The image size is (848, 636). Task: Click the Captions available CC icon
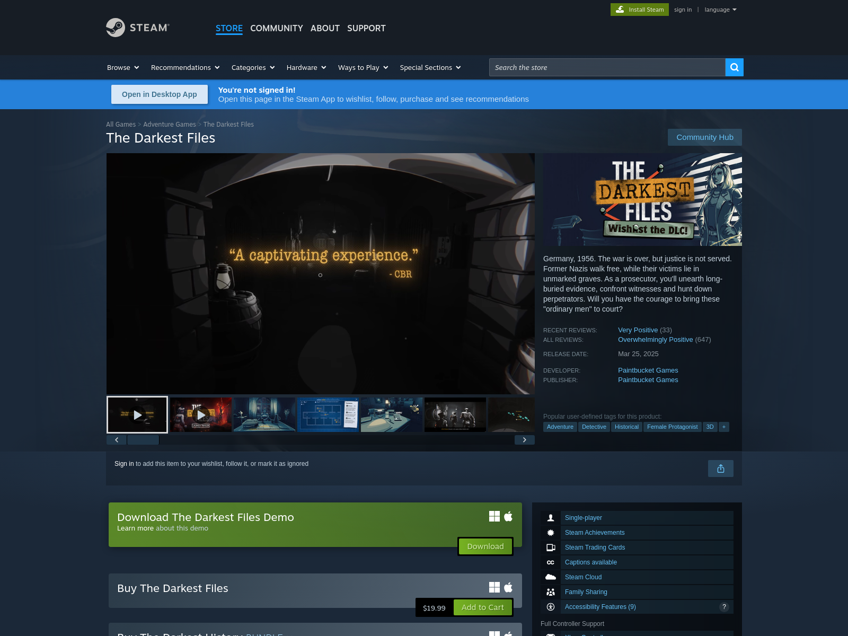(x=551, y=562)
